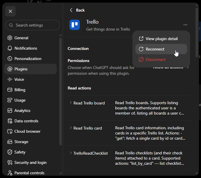Image resolution: width=201 pixels, height=178 pixels.
Task: Click the Permissions heading
Action: click(78, 61)
